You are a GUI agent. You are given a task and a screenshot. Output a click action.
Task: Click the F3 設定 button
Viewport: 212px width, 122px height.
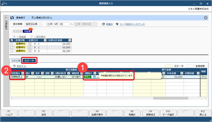[44, 113]
